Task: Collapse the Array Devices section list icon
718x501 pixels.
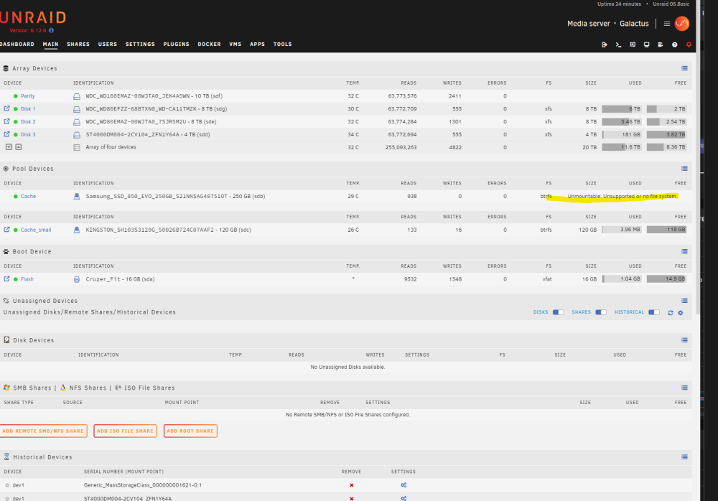Action: [684, 68]
